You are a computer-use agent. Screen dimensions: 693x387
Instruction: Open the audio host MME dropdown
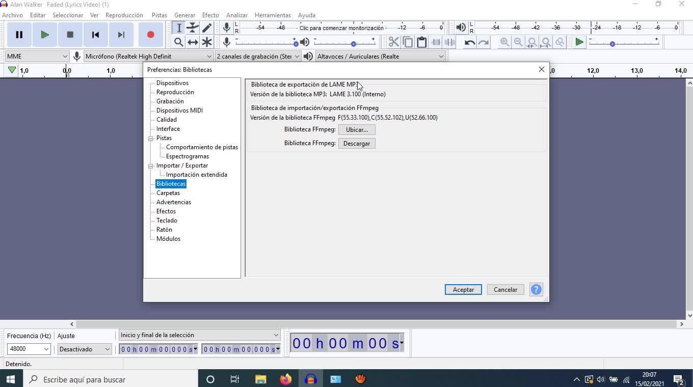click(x=37, y=56)
